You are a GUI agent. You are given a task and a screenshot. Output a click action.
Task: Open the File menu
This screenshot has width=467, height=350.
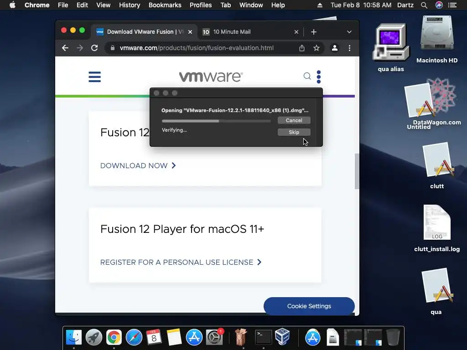coord(63,5)
